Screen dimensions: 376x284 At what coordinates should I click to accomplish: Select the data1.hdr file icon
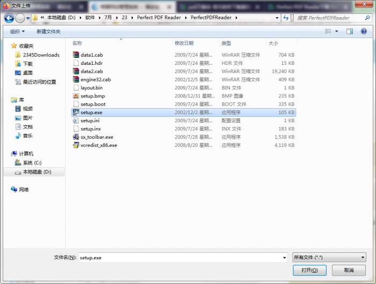(x=76, y=63)
